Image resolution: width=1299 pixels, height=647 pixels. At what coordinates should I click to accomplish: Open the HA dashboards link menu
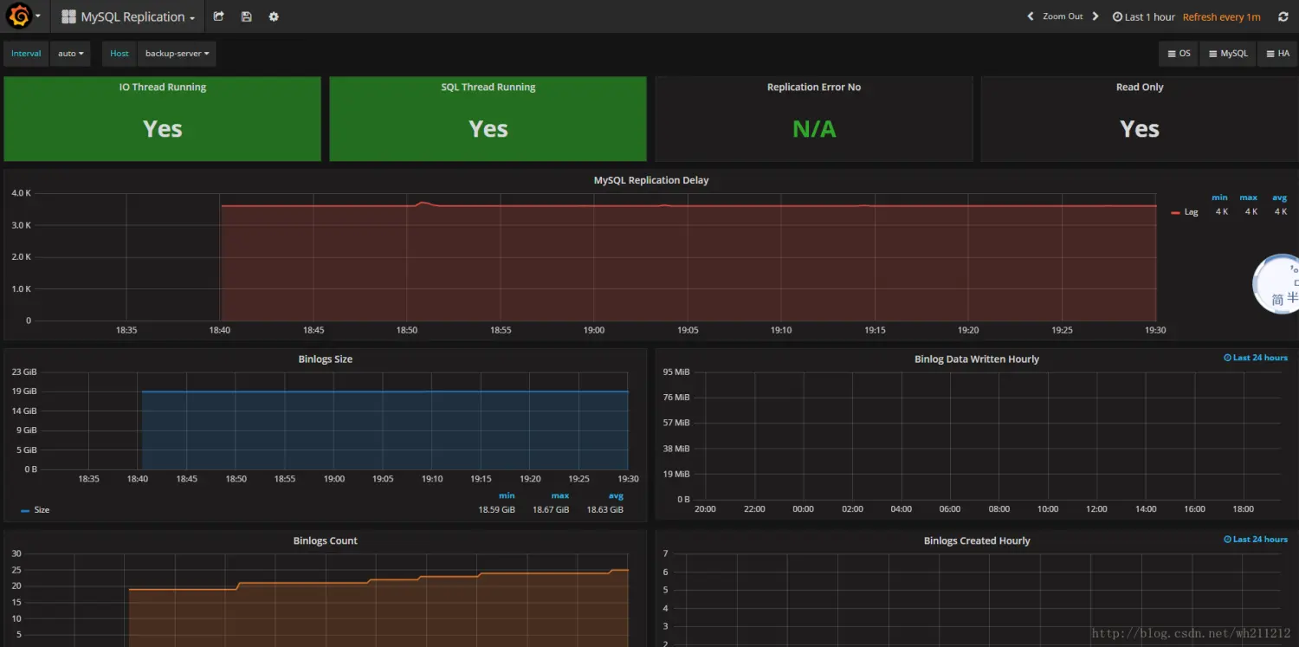pyautogui.click(x=1277, y=54)
